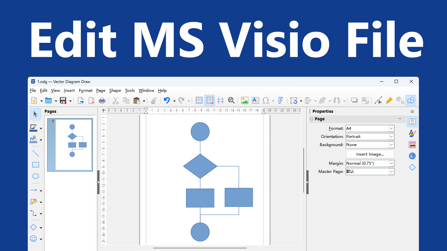Click the Export icon with blue arrow
The image size is (447, 251).
[80, 101]
